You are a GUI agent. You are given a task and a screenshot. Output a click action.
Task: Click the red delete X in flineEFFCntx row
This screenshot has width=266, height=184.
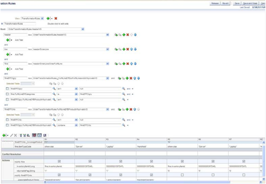[131, 109]
